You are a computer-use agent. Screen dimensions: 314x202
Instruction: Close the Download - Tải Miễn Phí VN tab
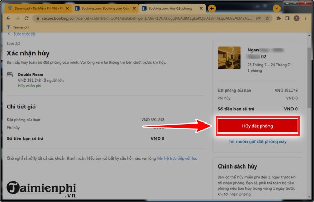[68, 8]
